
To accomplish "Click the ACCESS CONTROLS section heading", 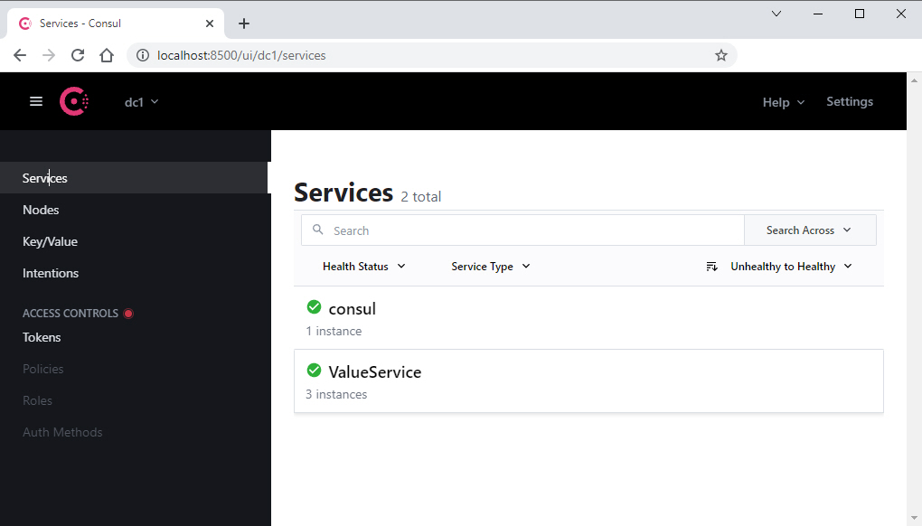I will 70,314.
